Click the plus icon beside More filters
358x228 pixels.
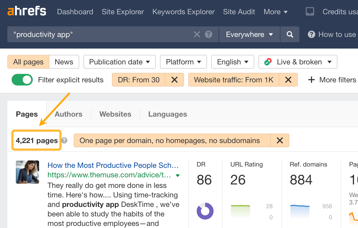click(x=311, y=80)
